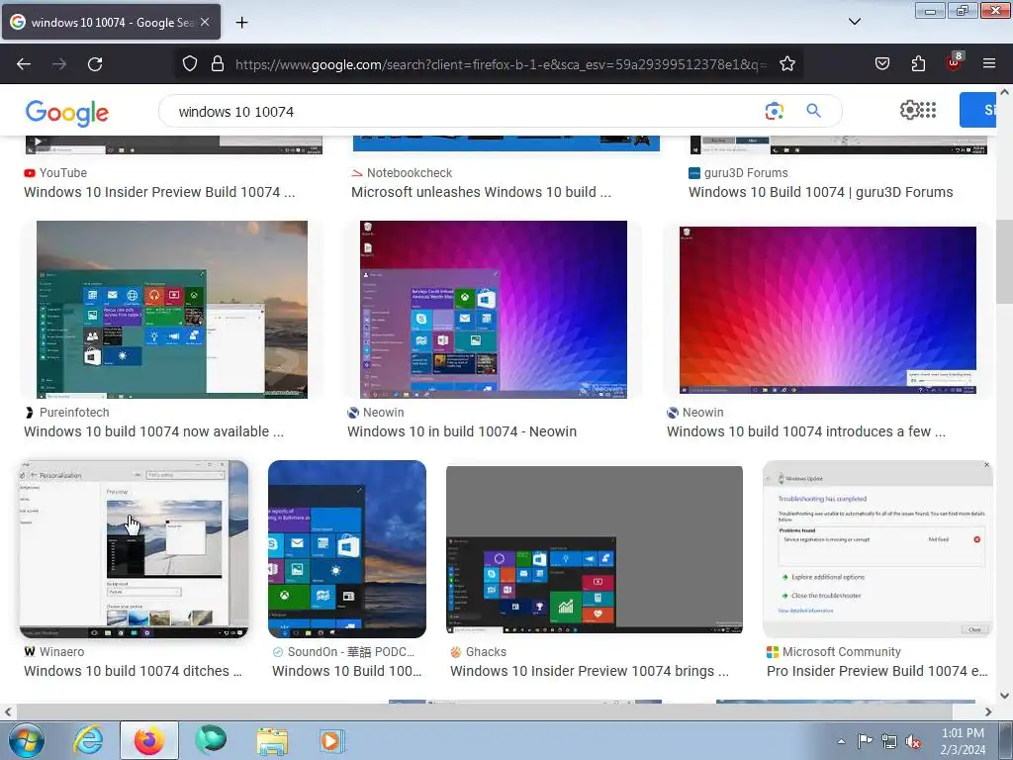Image resolution: width=1013 pixels, height=760 pixels.
Task: Open SoundOn start menu thumbnail
Action: (x=347, y=549)
